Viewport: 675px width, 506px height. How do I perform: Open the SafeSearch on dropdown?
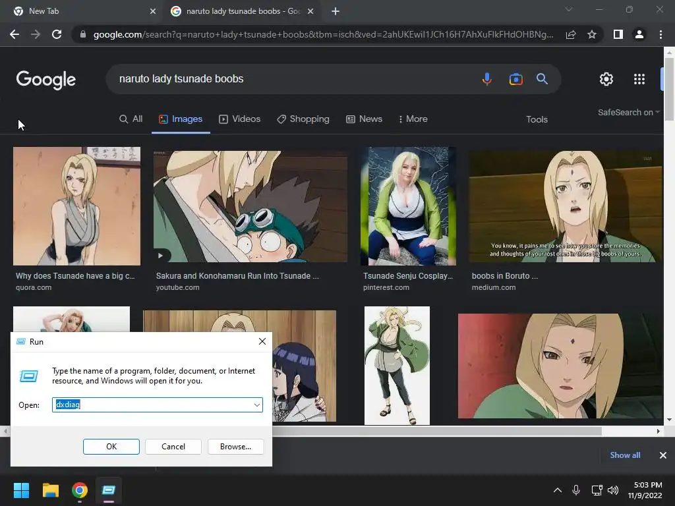click(x=628, y=112)
